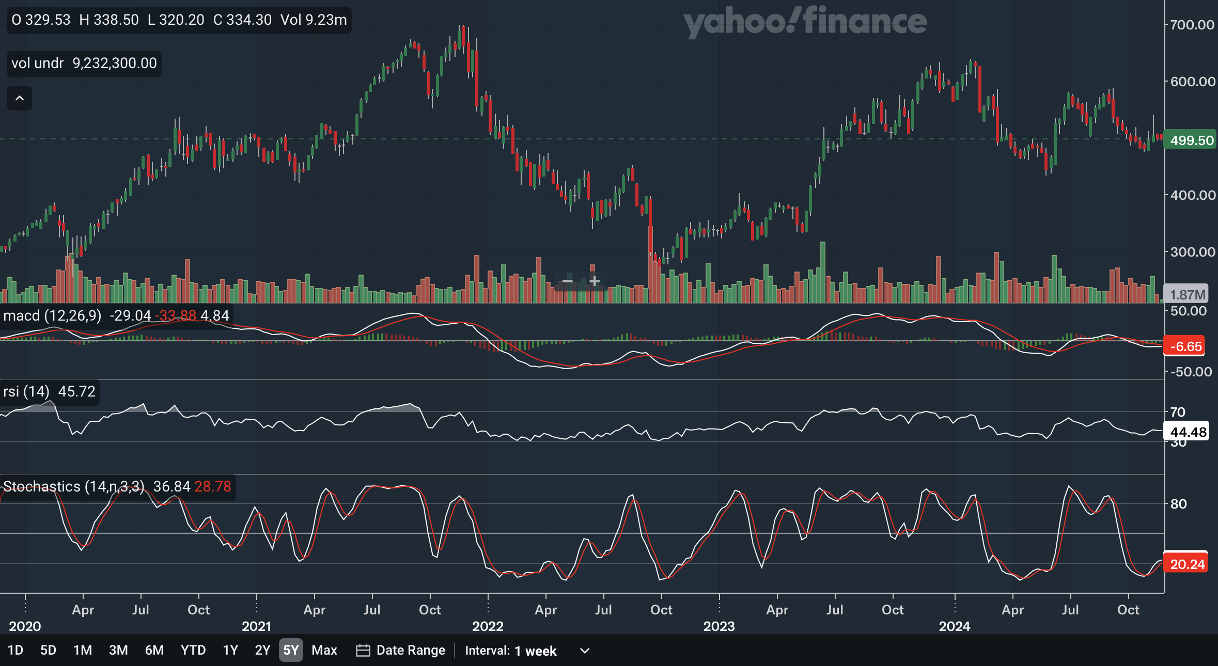Switch to the 1M range
This screenshot has width=1218, height=666.
coord(83,651)
